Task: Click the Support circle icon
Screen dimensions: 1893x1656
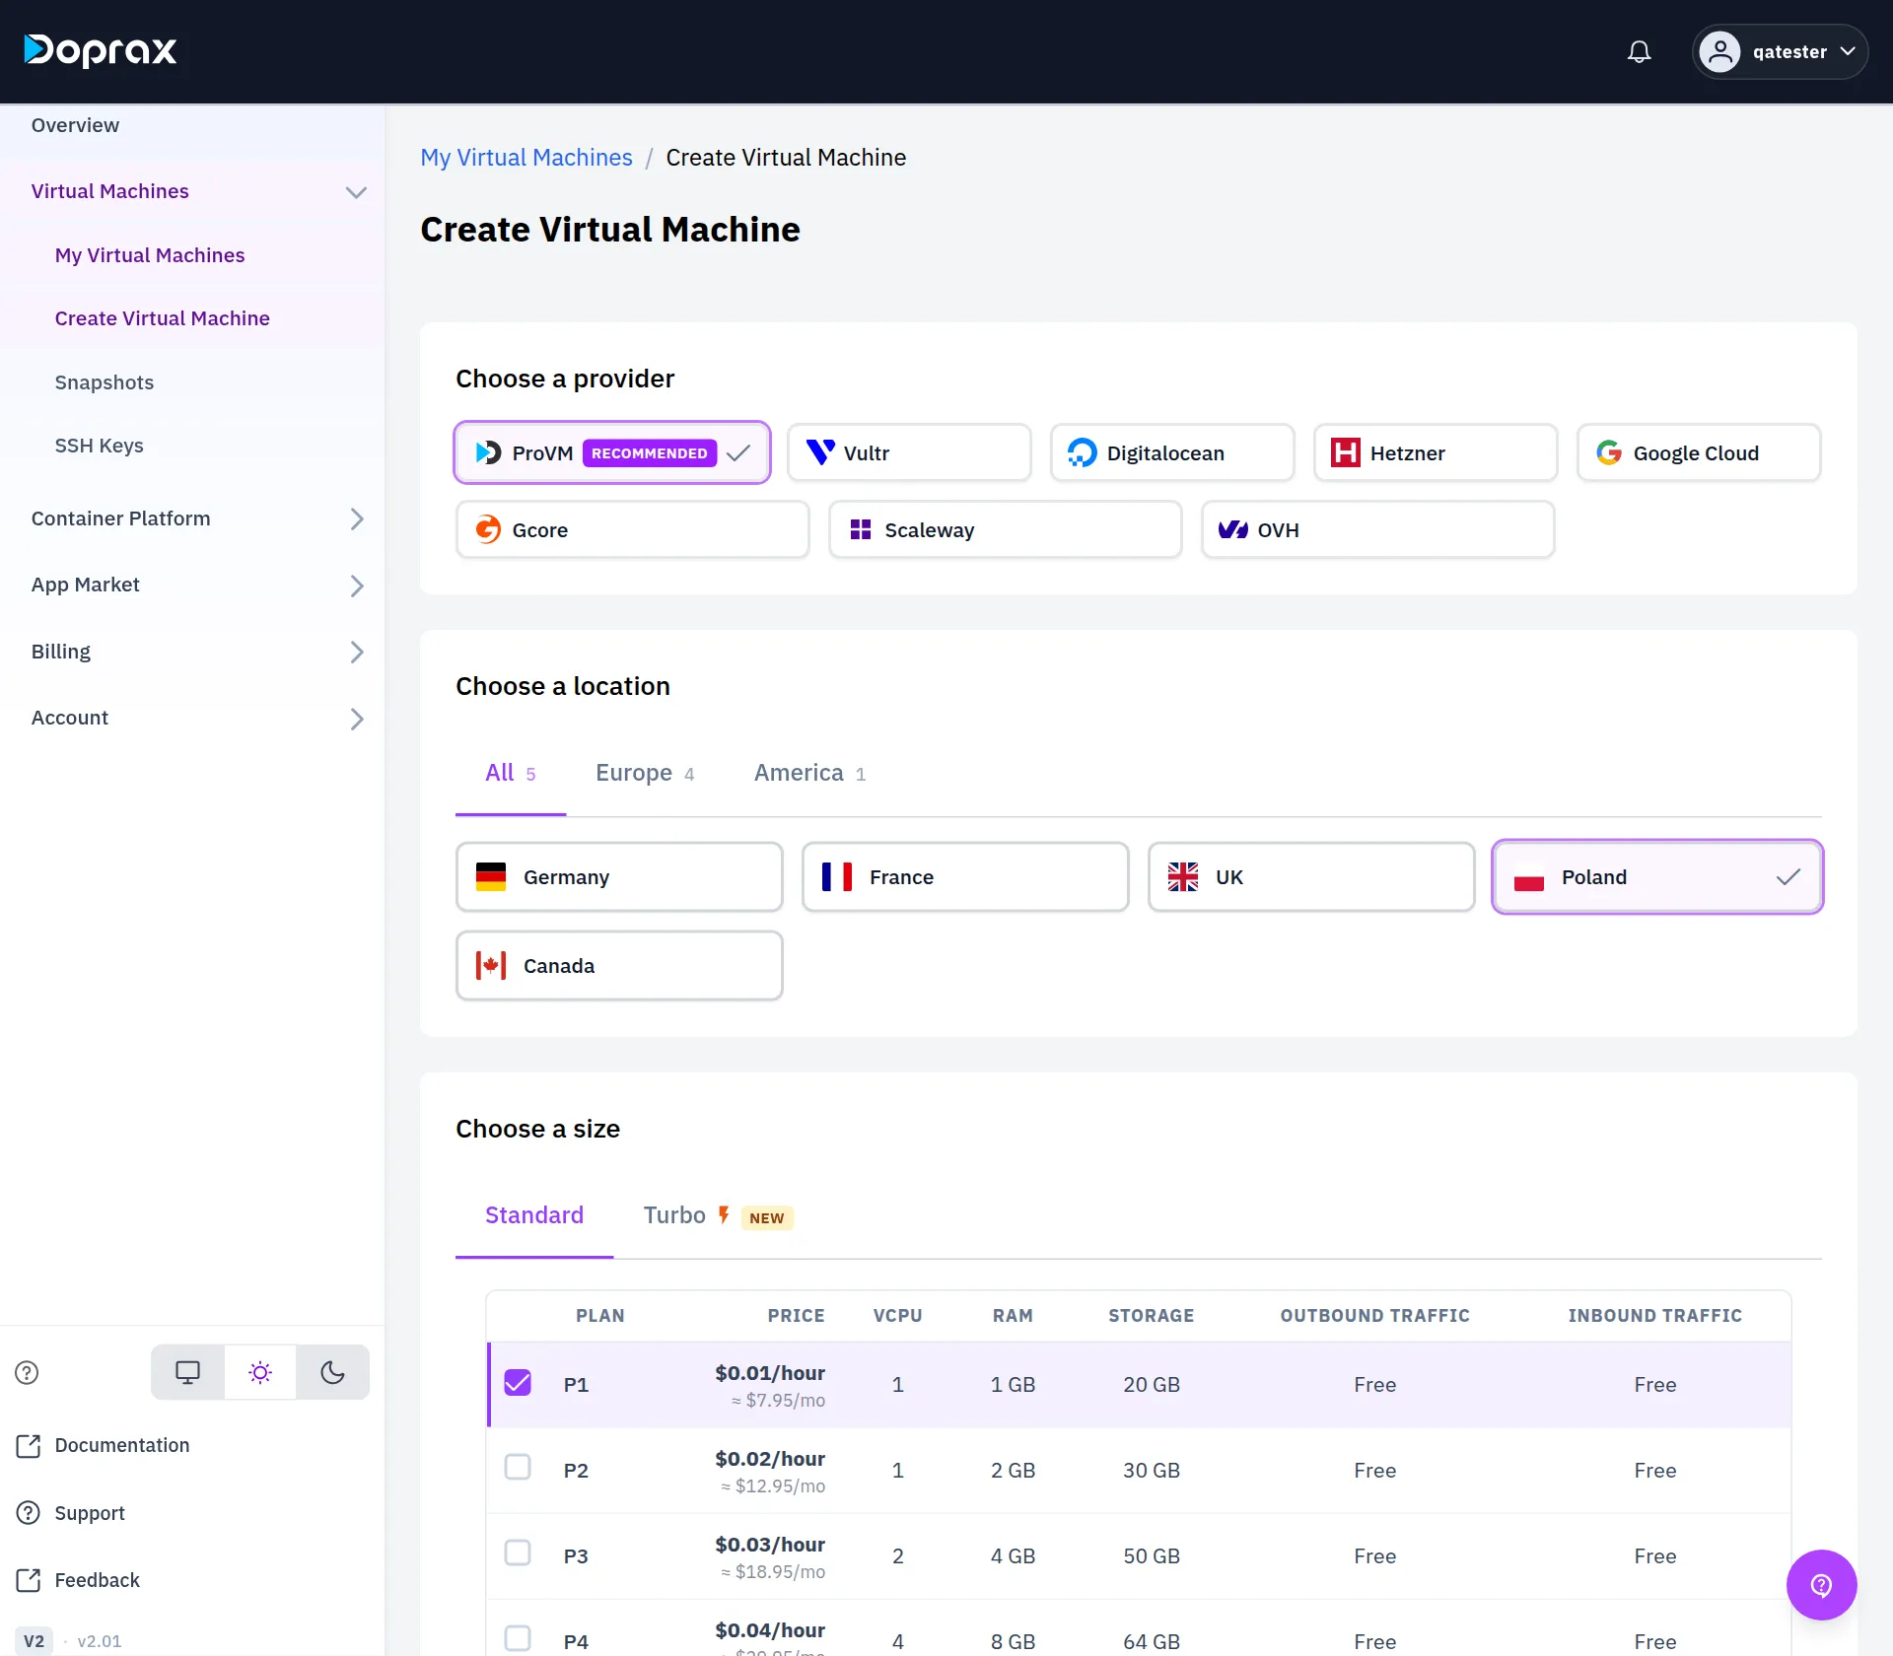Action: (x=29, y=1512)
